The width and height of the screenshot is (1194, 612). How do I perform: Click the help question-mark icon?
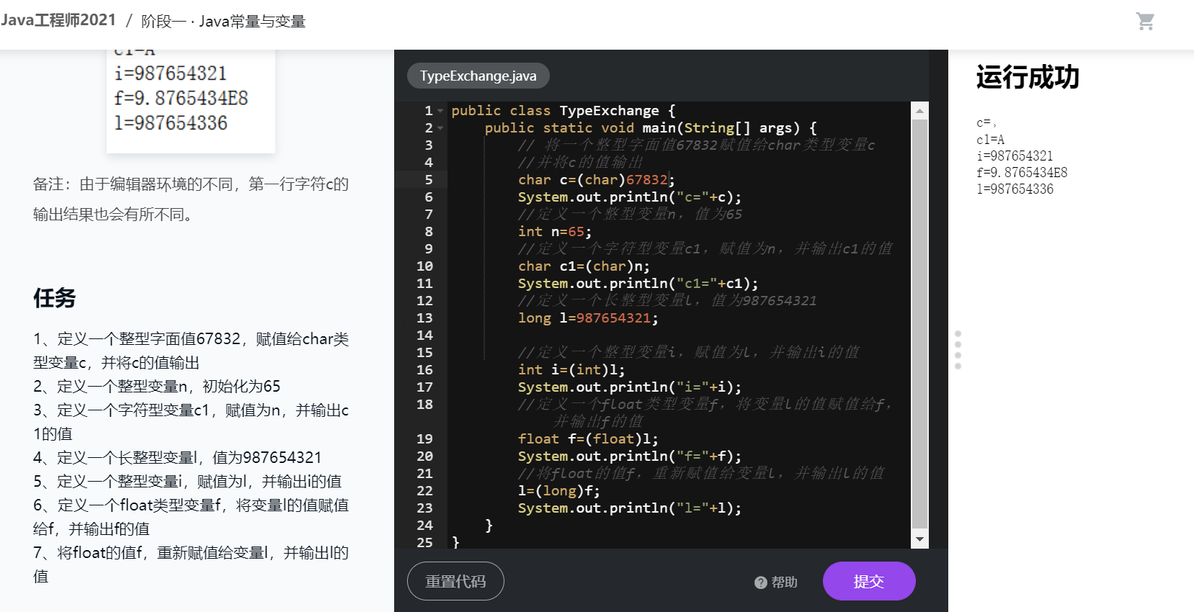point(760,582)
